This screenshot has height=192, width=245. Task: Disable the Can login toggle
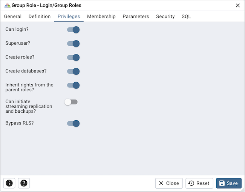(73, 30)
